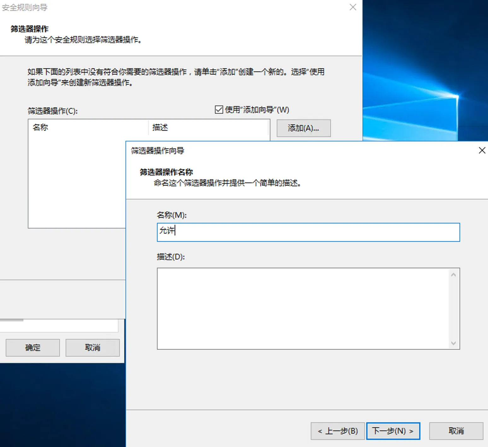Confirm with the 确定 button
Viewport: 488px width, 447px height.
coord(33,348)
